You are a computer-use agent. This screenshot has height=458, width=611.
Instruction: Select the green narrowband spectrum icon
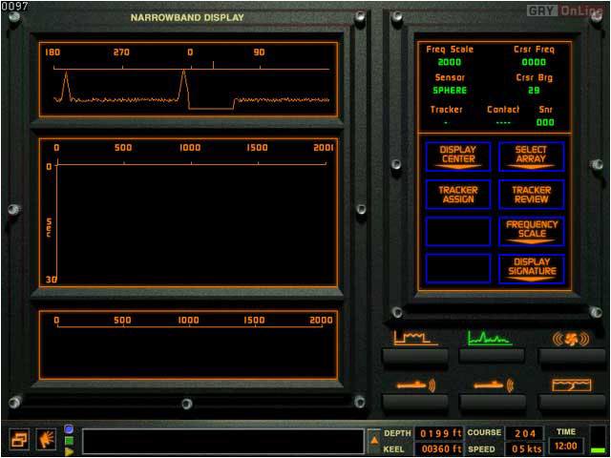tap(490, 338)
